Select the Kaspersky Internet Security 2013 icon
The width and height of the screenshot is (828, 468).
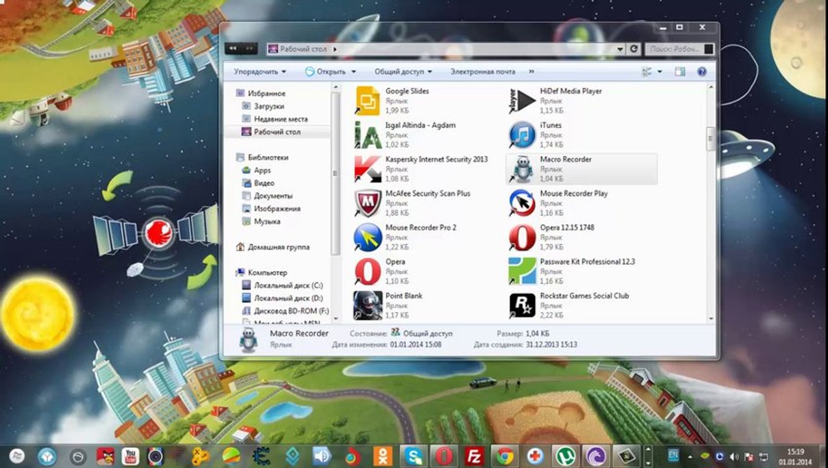[368, 169]
